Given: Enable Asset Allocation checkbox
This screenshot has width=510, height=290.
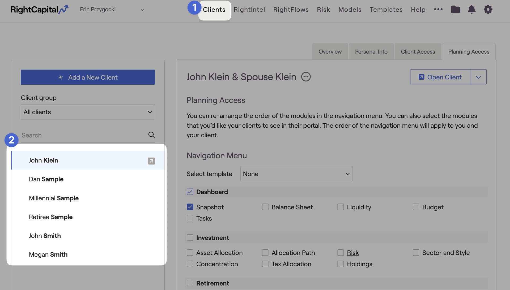Looking at the screenshot, I should point(190,253).
